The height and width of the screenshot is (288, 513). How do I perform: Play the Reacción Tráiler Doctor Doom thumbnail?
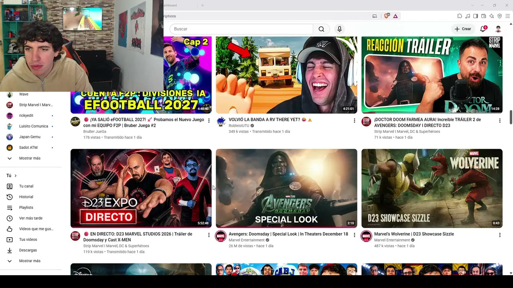point(432,75)
